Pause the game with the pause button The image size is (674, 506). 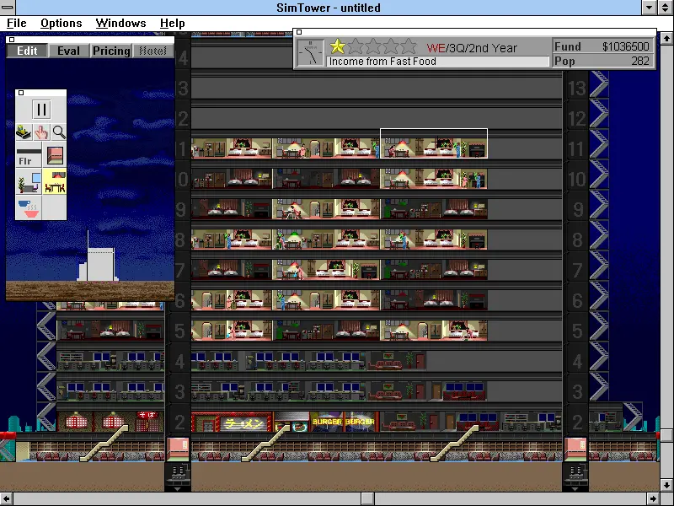click(x=41, y=109)
